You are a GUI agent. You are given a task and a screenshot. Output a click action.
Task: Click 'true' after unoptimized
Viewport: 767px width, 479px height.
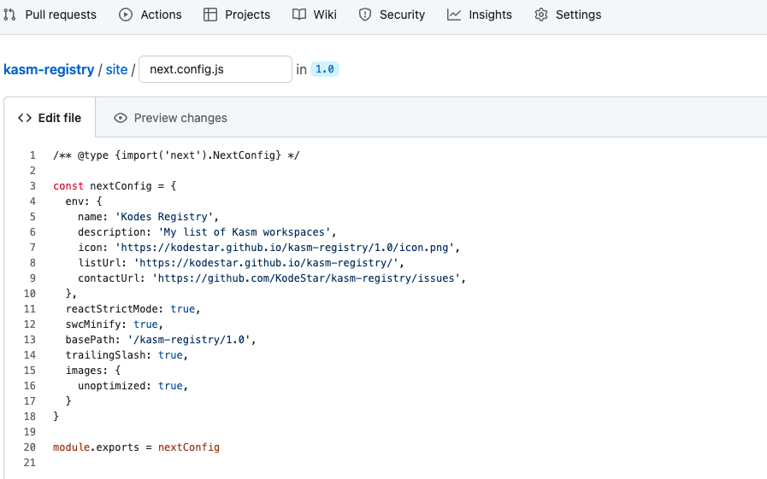click(170, 386)
